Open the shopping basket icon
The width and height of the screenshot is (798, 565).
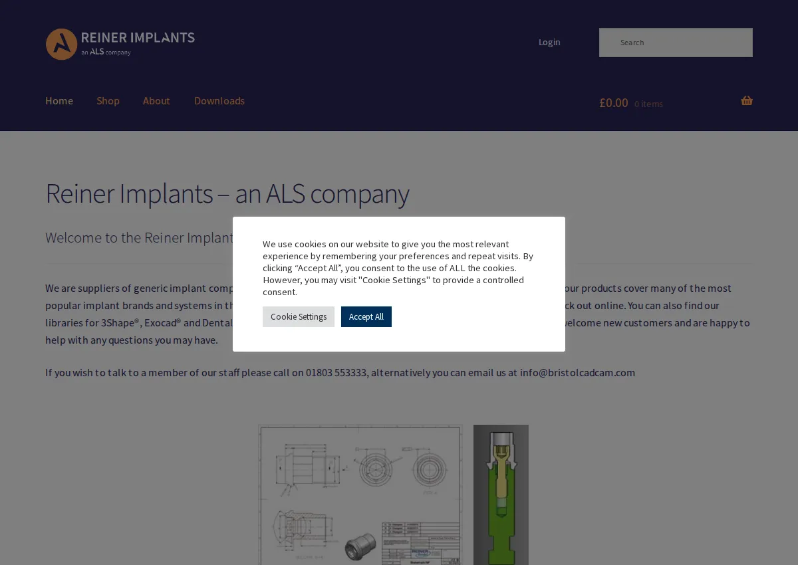click(x=747, y=101)
